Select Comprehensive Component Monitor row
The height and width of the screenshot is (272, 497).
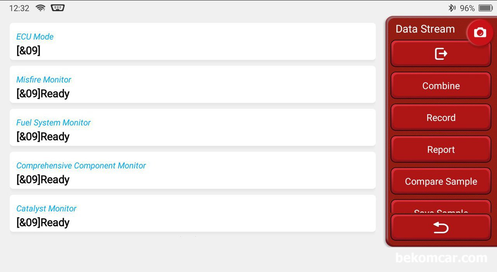[193, 170]
